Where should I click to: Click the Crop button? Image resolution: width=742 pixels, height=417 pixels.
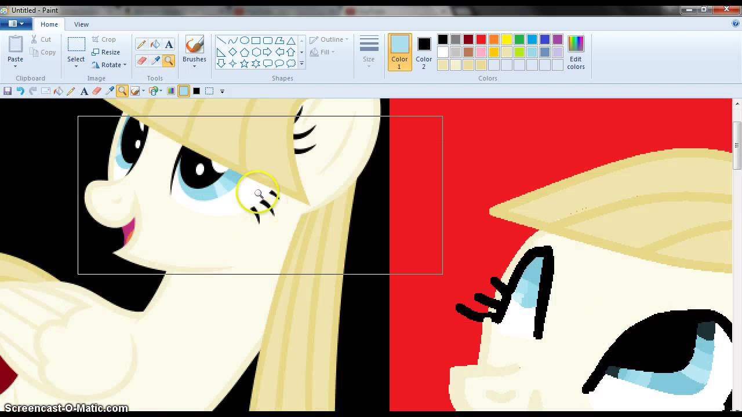click(104, 39)
